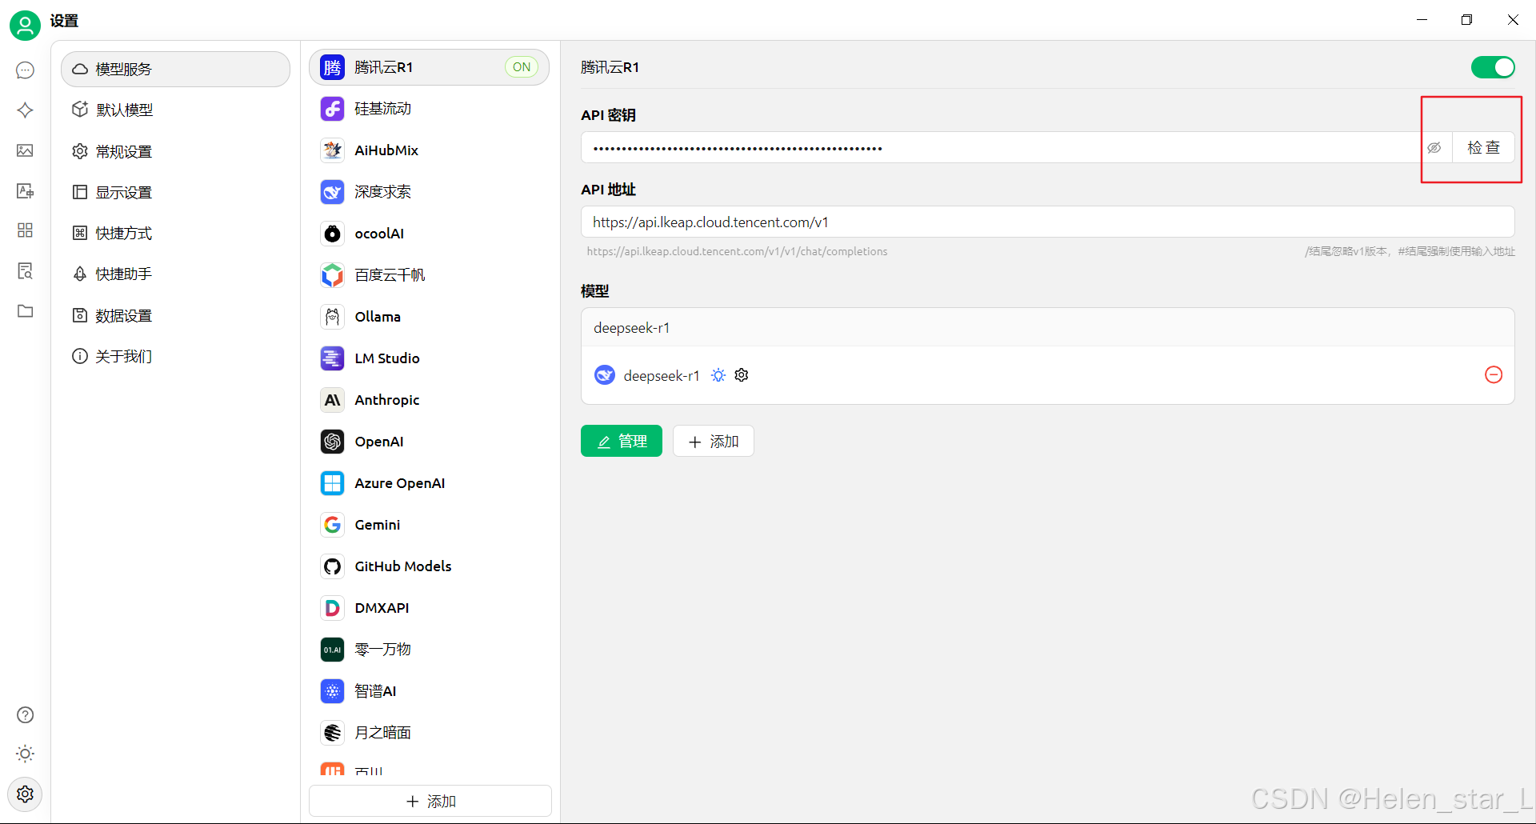Click the 腾讯云R1 provider logo icon
Image resolution: width=1536 pixels, height=824 pixels.
point(332,67)
